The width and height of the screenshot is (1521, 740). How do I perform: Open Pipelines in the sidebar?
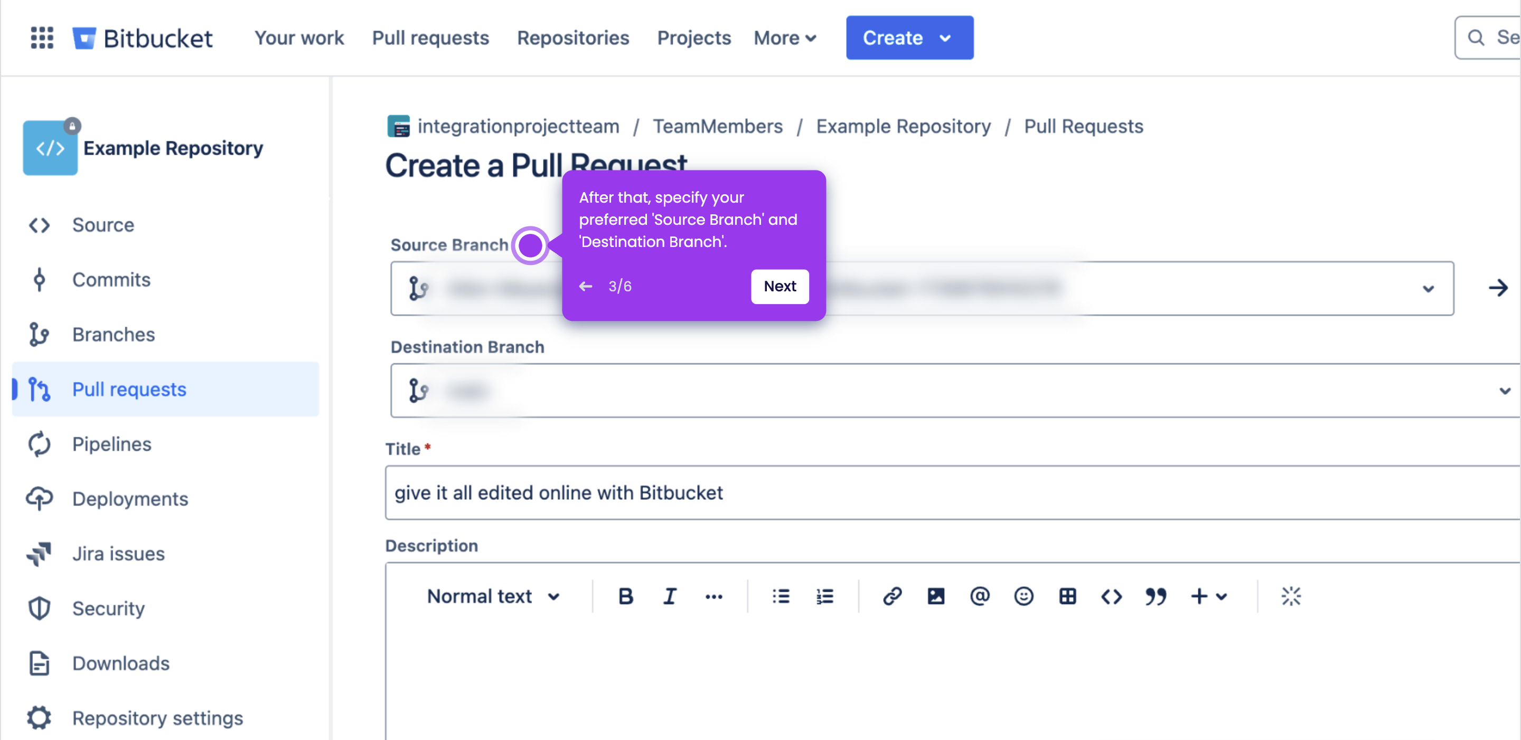pyautogui.click(x=165, y=444)
